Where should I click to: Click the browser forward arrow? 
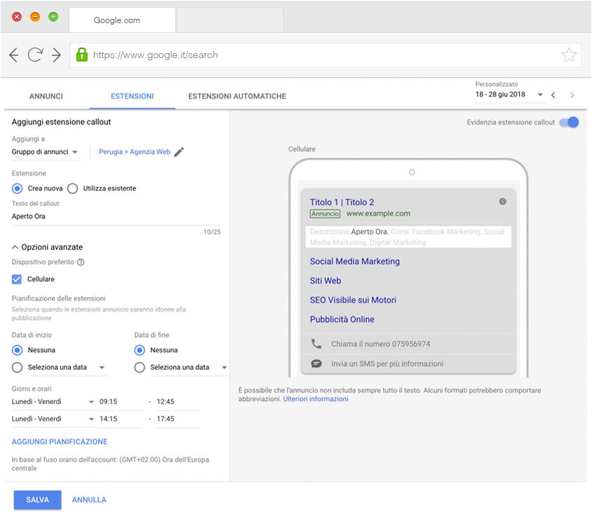(x=56, y=55)
